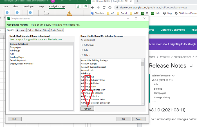Select the Other resource radio button

(x=82, y=55)
